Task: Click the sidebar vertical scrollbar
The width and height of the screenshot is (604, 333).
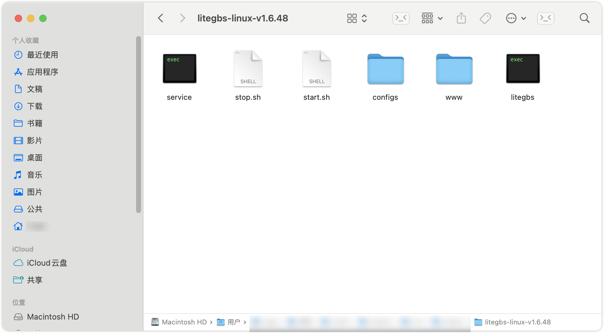Action: (x=139, y=124)
